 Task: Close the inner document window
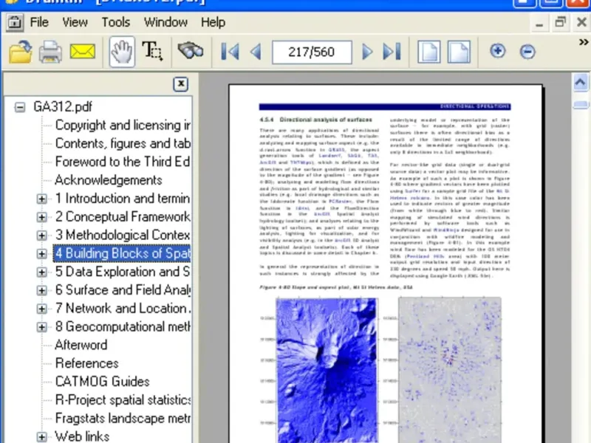(581, 23)
